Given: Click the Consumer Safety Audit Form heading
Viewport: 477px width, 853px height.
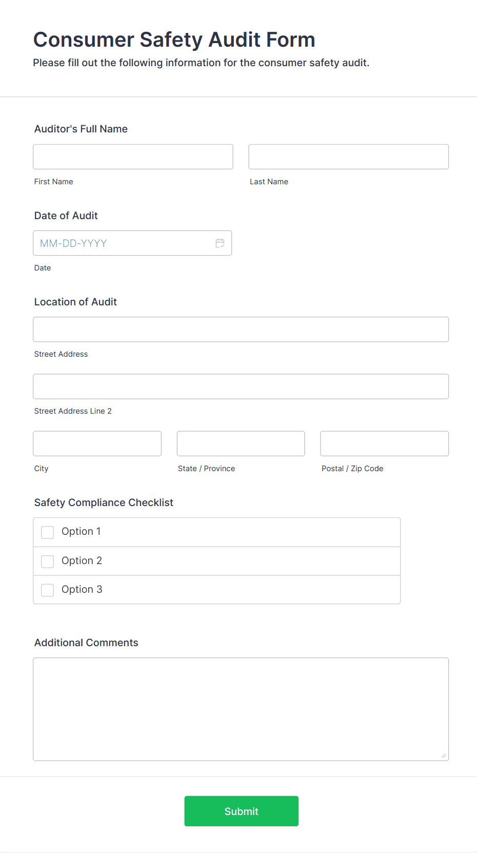Looking at the screenshot, I should click(x=174, y=40).
